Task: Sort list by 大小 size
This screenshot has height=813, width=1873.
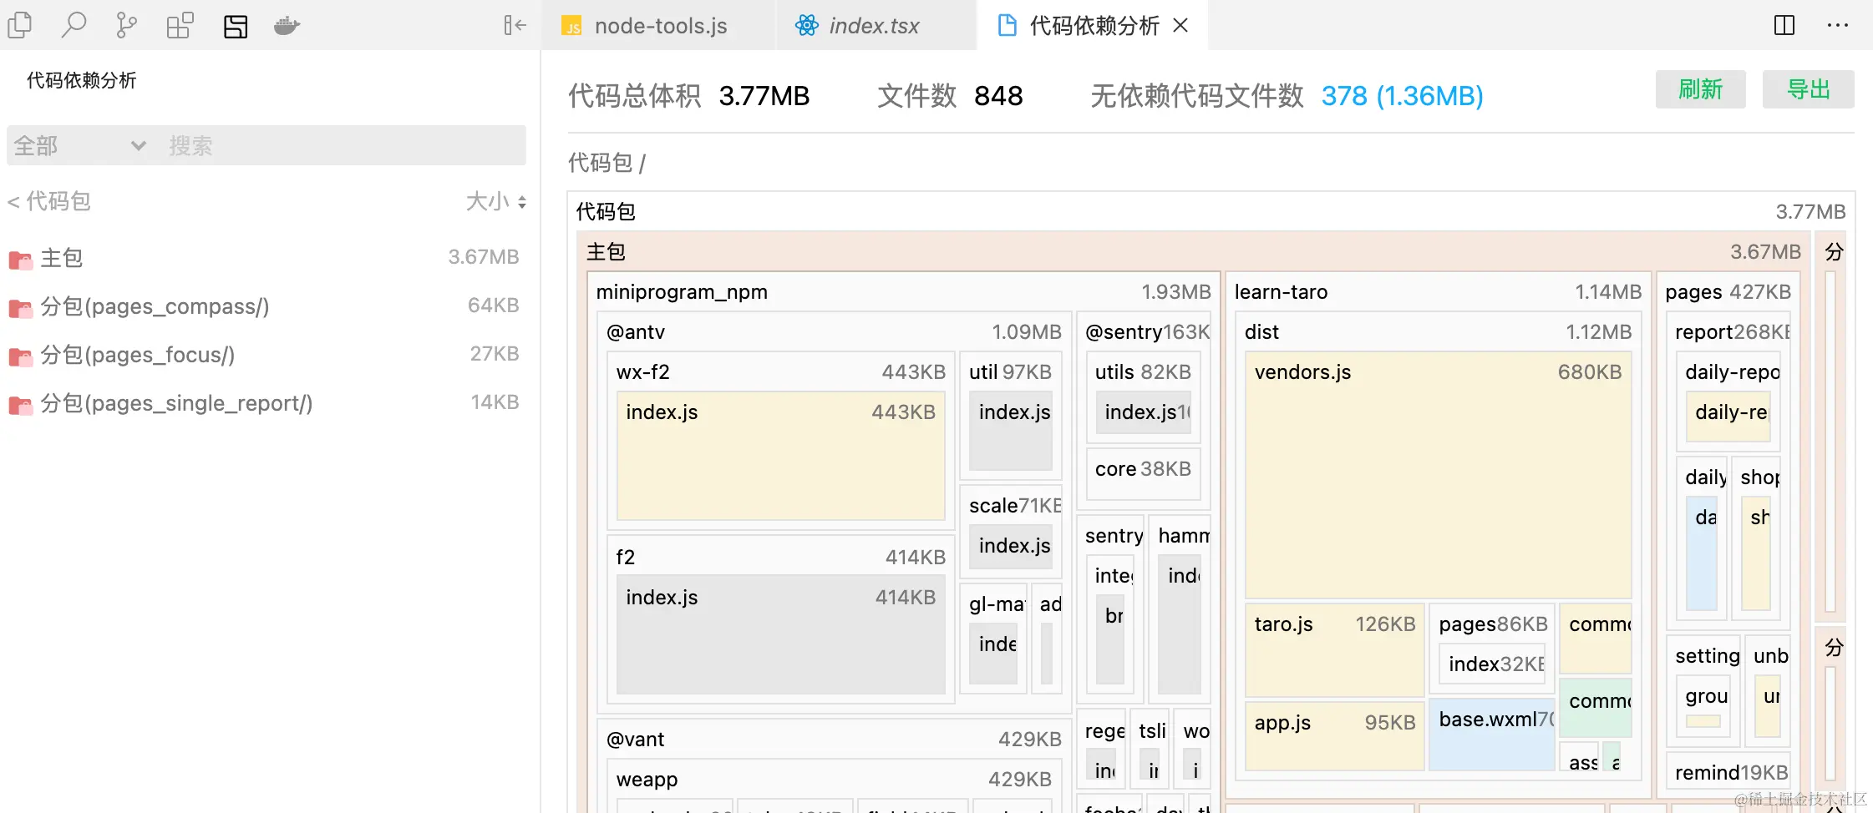Action: (x=496, y=201)
